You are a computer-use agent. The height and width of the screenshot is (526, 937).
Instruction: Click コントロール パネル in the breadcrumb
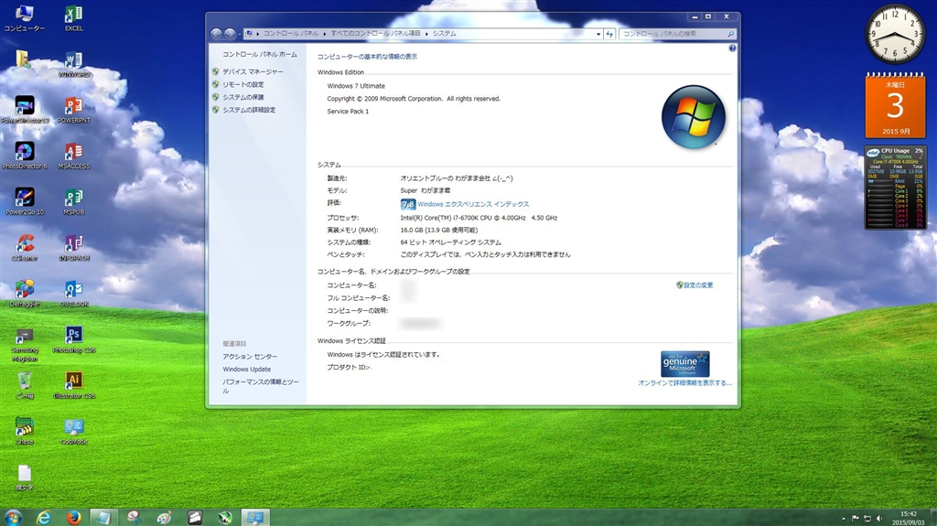coord(290,34)
